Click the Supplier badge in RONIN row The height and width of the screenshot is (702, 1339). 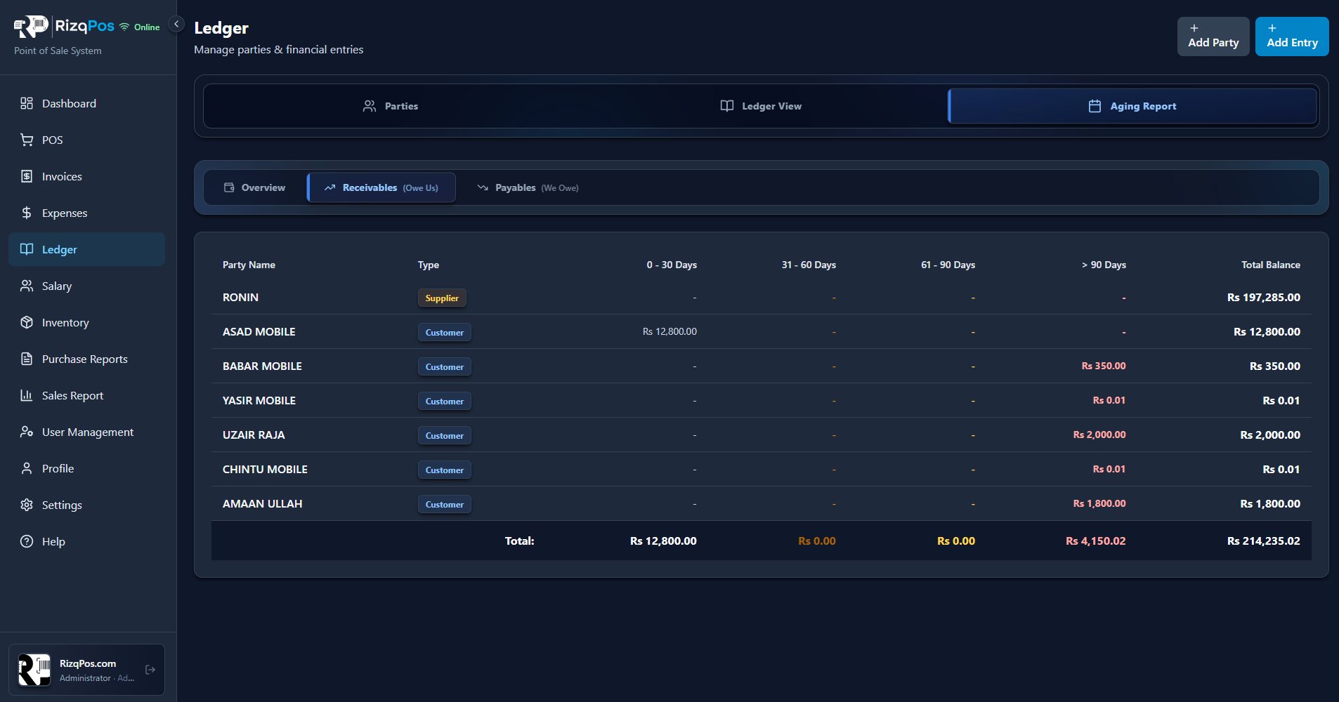[442, 298]
